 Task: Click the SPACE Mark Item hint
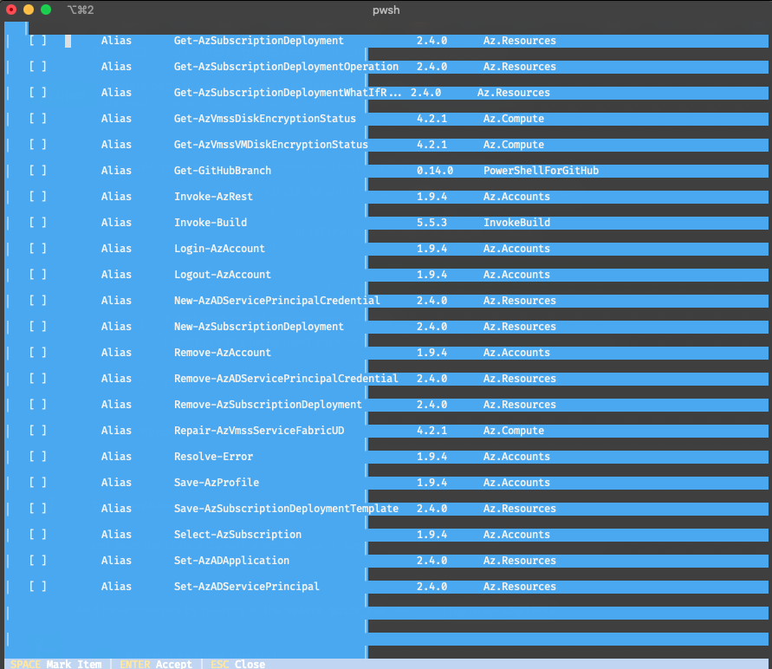point(52,664)
